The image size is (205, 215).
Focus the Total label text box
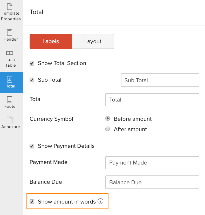(152, 100)
